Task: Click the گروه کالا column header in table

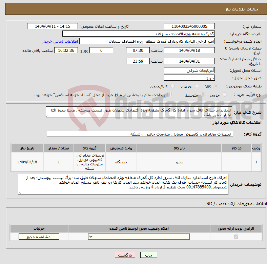Action: click(x=89, y=148)
